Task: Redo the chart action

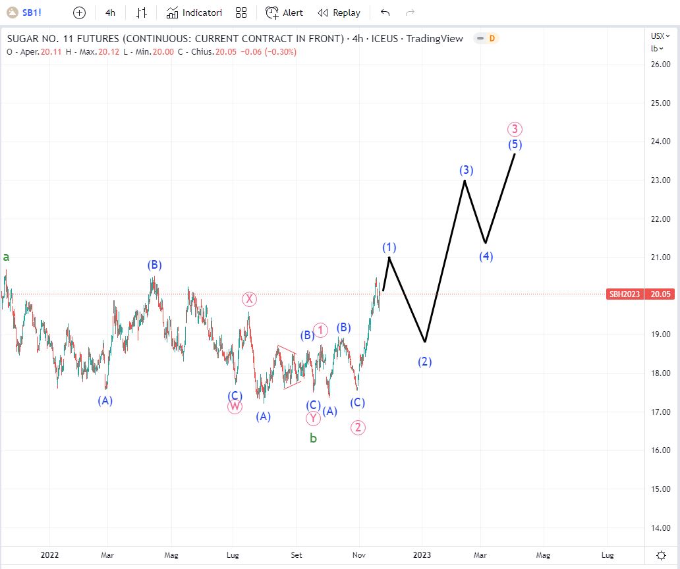Action: click(410, 13)
